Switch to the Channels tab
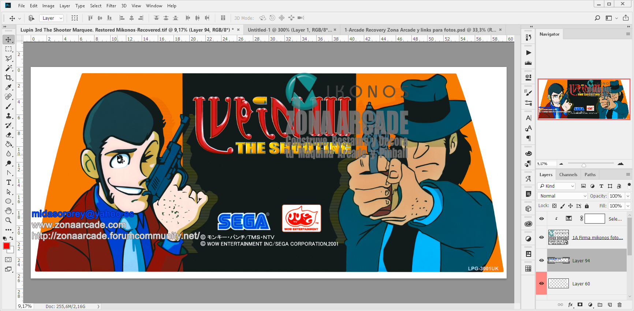 568,175
